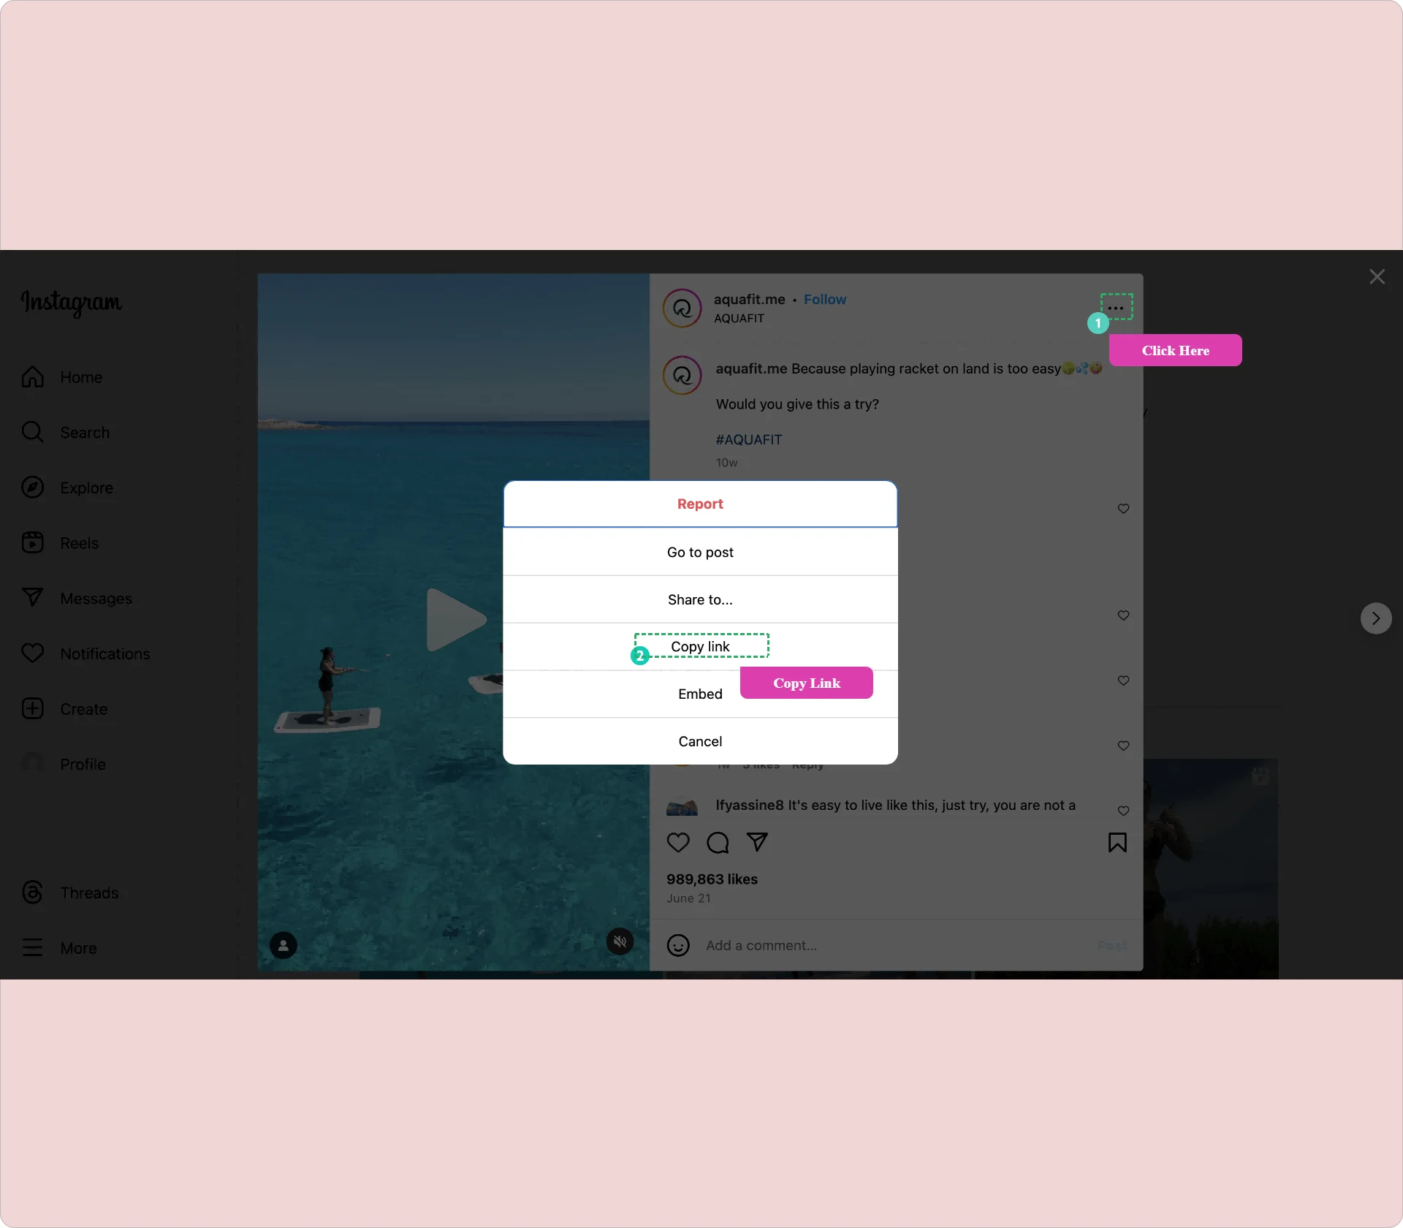Click the More menu item in sidebar
The width and height of the screenshot is (1403, 1228).
coord(77,947)
